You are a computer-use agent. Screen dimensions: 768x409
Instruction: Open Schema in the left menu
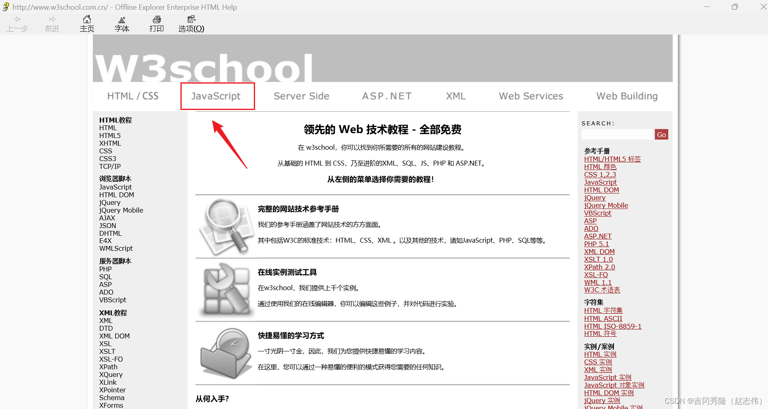(x=112, y=398)
